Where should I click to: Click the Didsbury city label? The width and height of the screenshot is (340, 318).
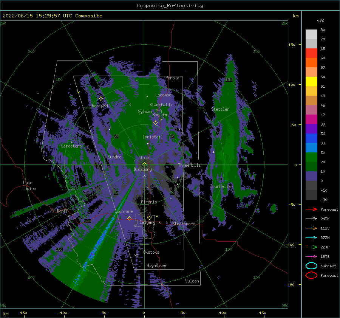coord(143,169)
